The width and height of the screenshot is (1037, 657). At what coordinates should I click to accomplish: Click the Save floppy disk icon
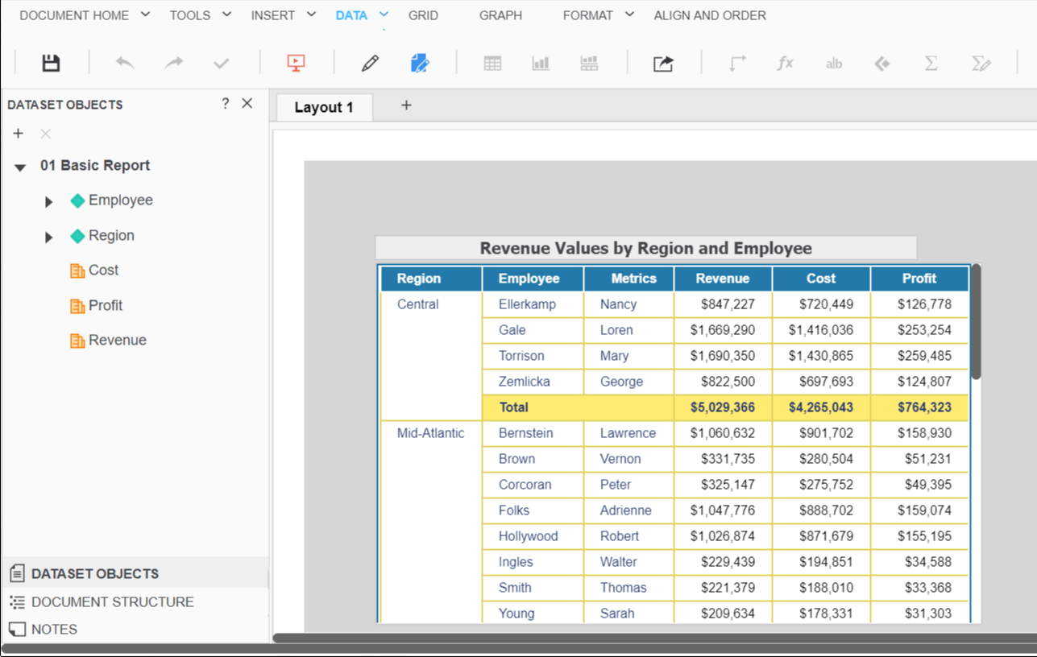click(51, 63)
